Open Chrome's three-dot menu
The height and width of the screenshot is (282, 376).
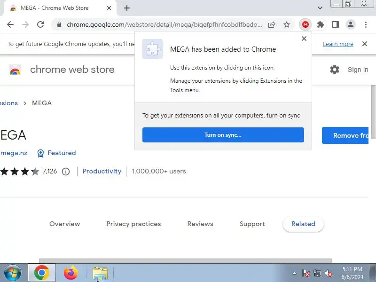coord(366,24)
